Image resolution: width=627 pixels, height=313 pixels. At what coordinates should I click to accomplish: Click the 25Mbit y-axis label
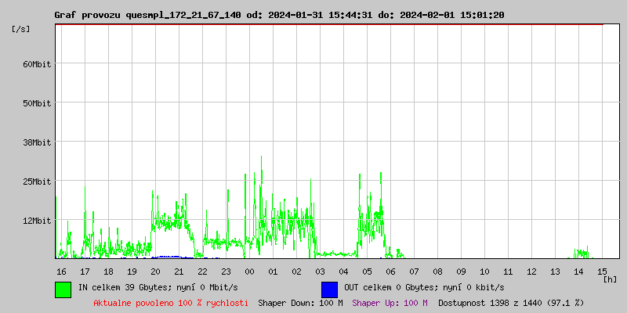click(37, 182)
